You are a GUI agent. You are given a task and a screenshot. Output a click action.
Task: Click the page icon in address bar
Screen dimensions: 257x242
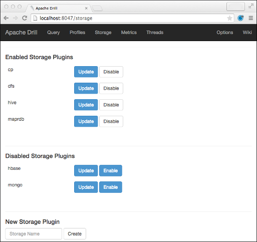click(35, 18)
